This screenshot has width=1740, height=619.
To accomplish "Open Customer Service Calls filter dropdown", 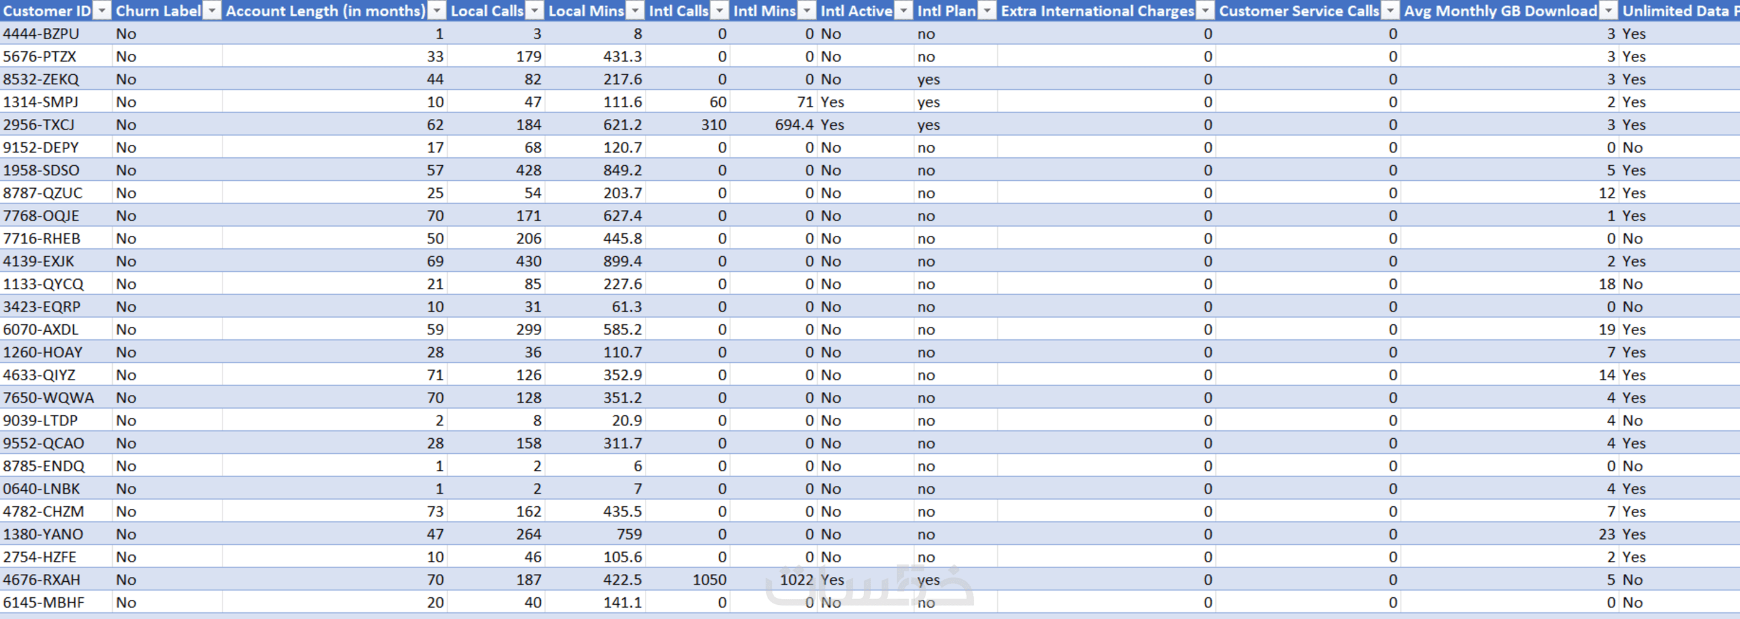I will pos(1391,11).
